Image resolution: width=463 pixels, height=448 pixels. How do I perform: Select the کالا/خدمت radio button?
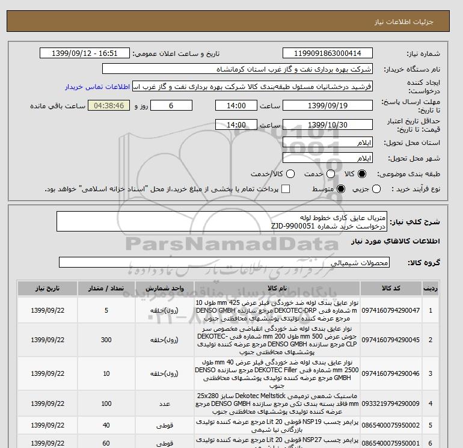click(290, 174)
